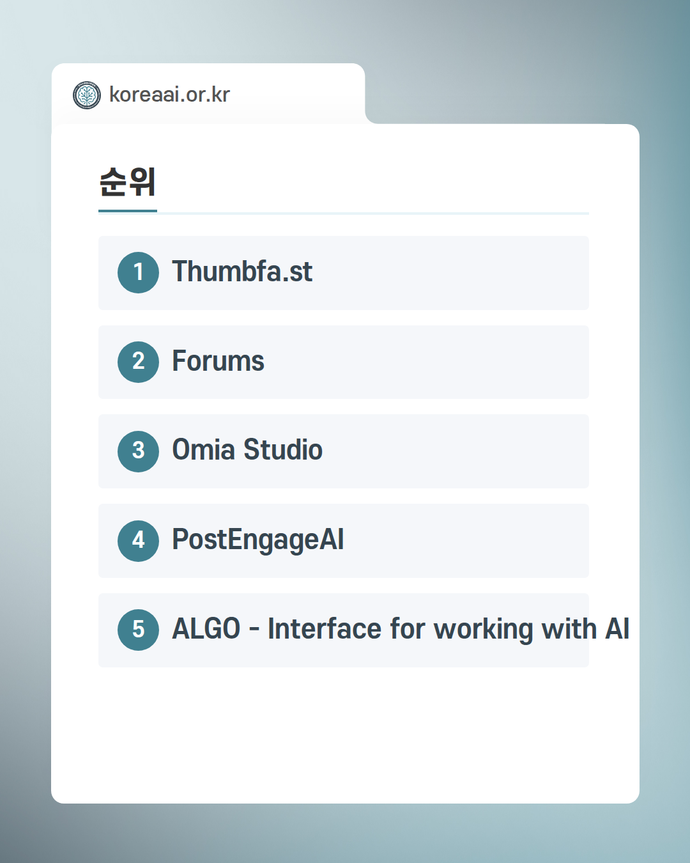Select the Omia Studio title

(247, 450)
